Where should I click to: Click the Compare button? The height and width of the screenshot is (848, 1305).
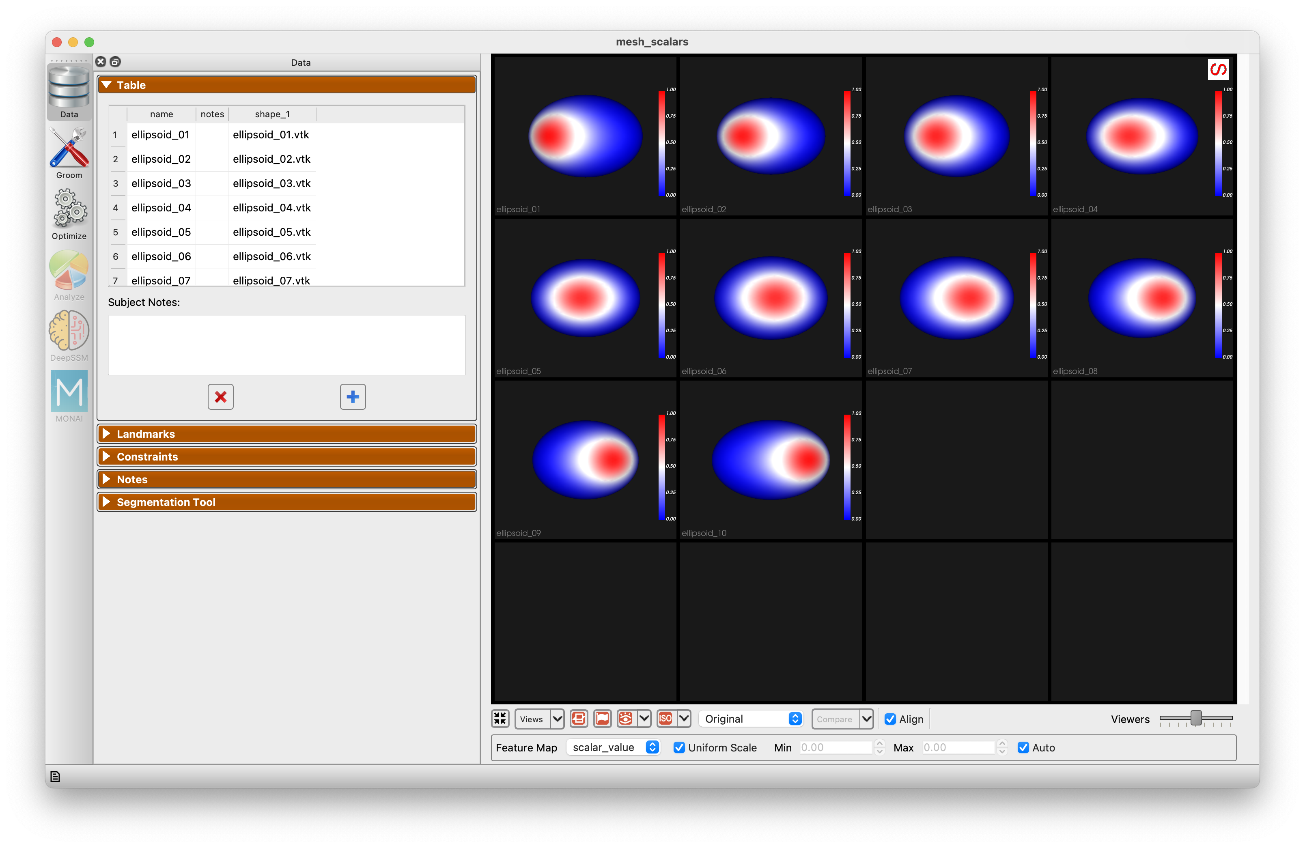click(835, 719)
